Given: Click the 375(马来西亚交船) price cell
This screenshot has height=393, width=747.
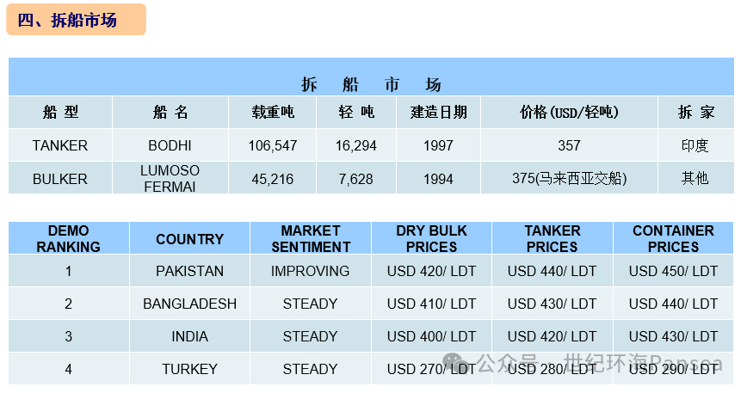Looking at the screenshot, I should pos(569,178).
